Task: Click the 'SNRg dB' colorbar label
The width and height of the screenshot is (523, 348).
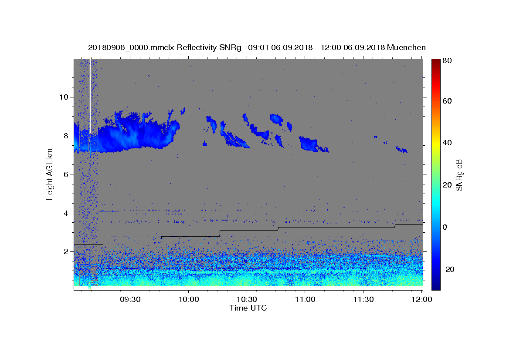Action: coord(459,175)
